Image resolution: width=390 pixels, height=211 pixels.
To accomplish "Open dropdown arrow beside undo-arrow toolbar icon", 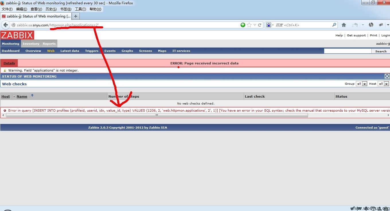I will (x=363, y=25).
